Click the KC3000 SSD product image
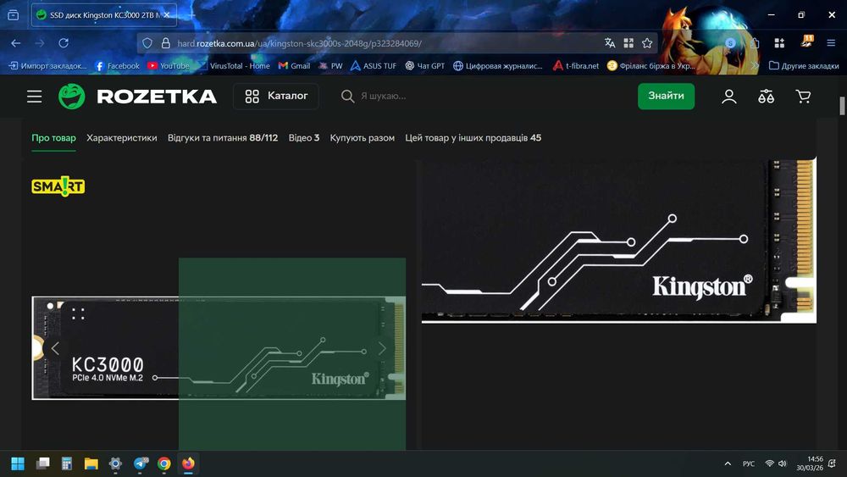This screenshot has height=477, width=847. coord(219,348)
